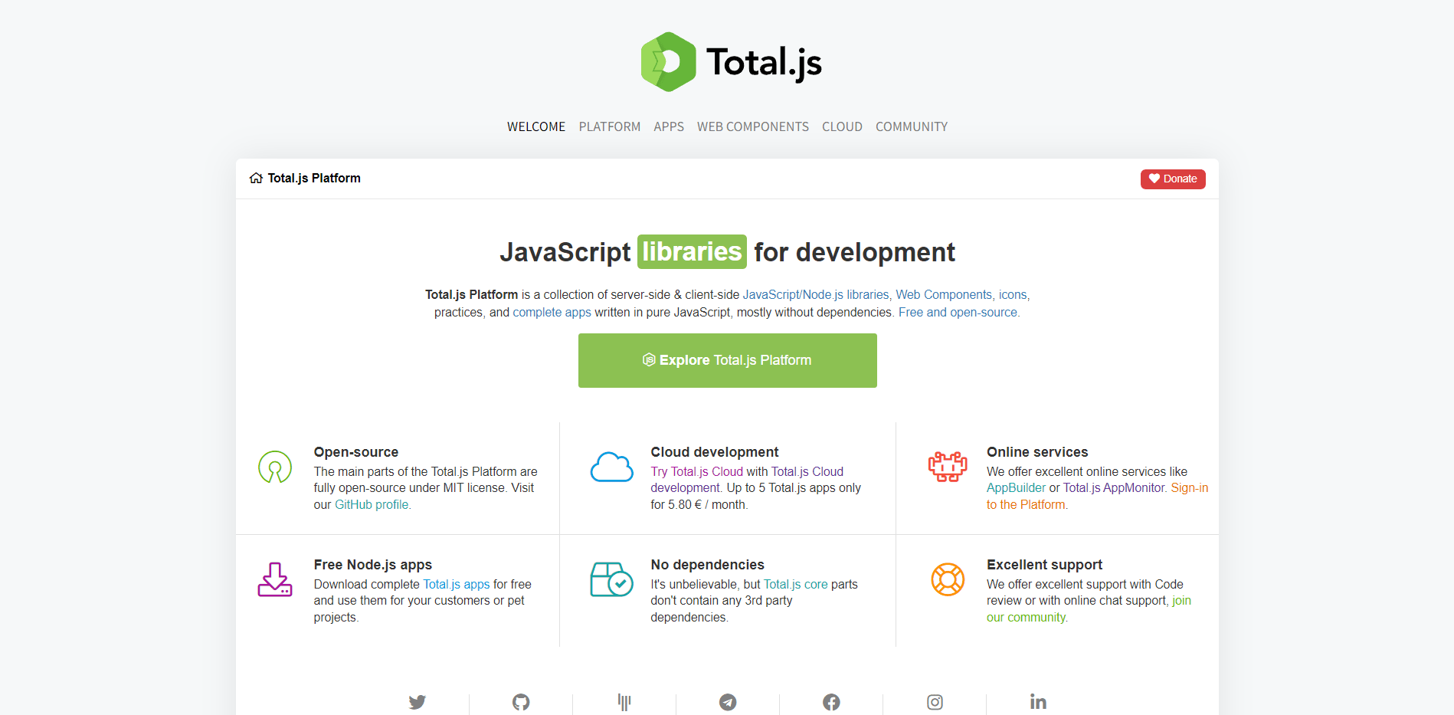1454x715 pixels.
Task: Click the home icon beside Total.js Platform
Action: tap(256, 177)
